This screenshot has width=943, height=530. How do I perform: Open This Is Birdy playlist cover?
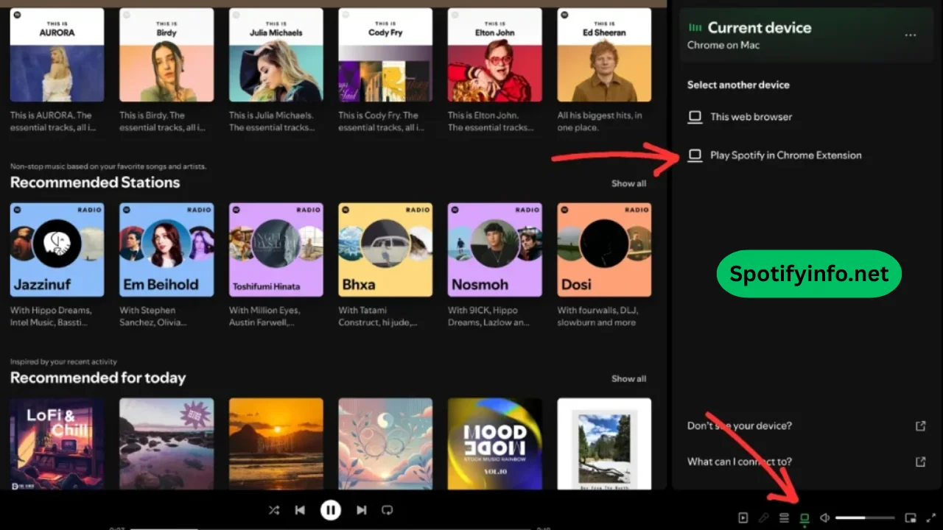[x=166, y=54]
